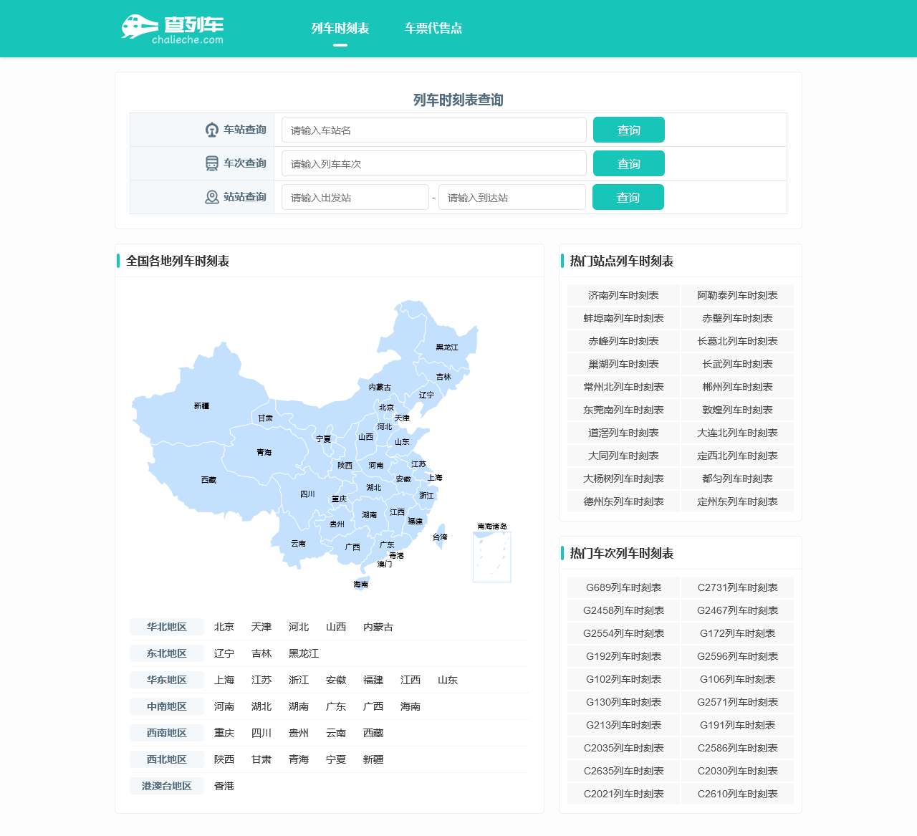
Task: Select 四川 on the China map
Action: [x=307, y=494]
